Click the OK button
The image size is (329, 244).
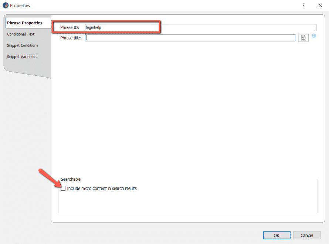pyautogui.click(x=277, y=235)
